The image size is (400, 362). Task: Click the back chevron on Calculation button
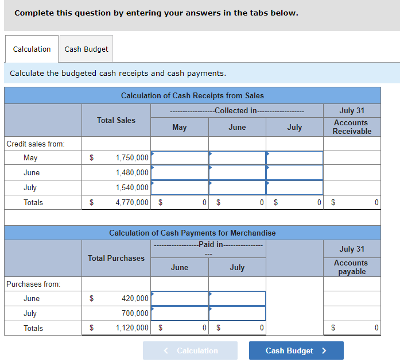(166, 351)
